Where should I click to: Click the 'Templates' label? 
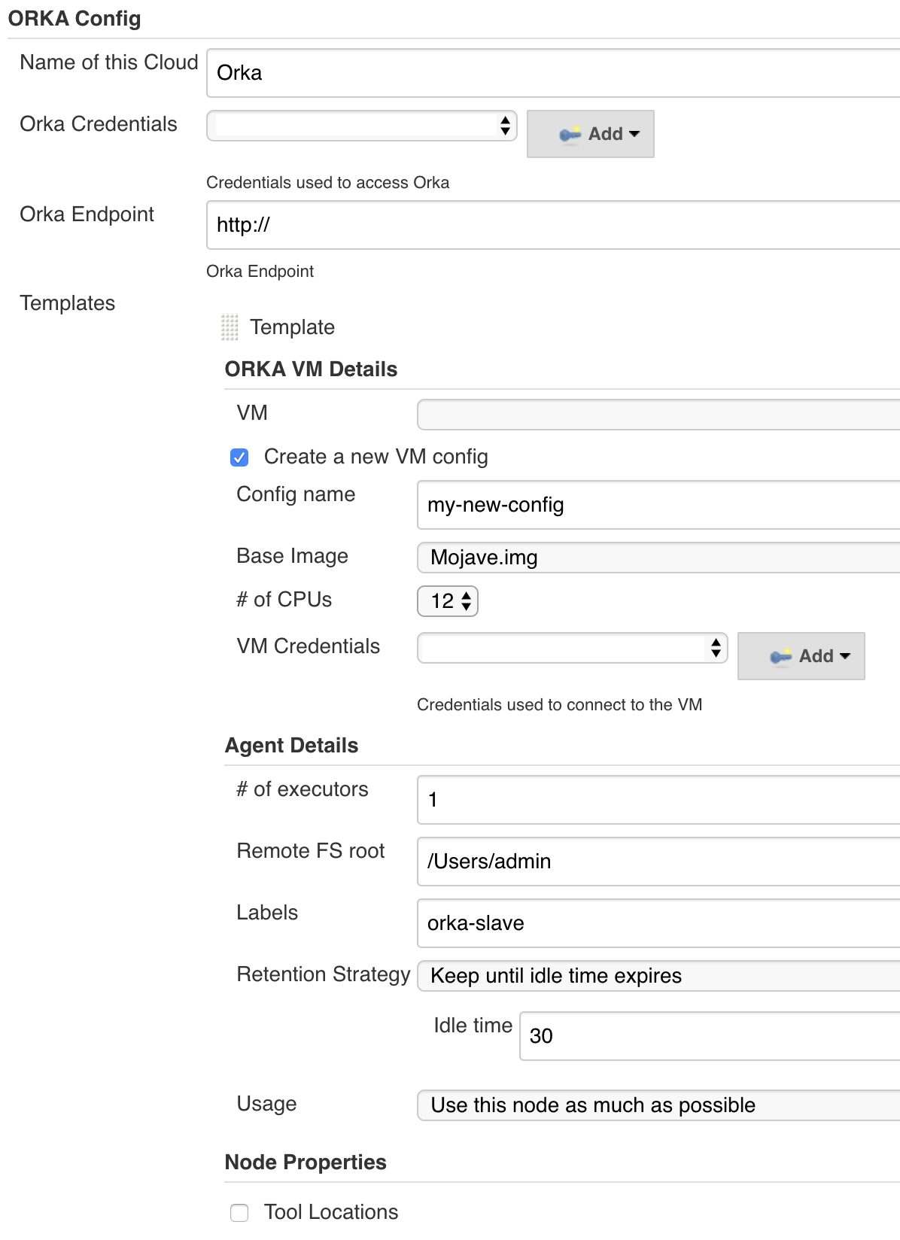[68, 303]
